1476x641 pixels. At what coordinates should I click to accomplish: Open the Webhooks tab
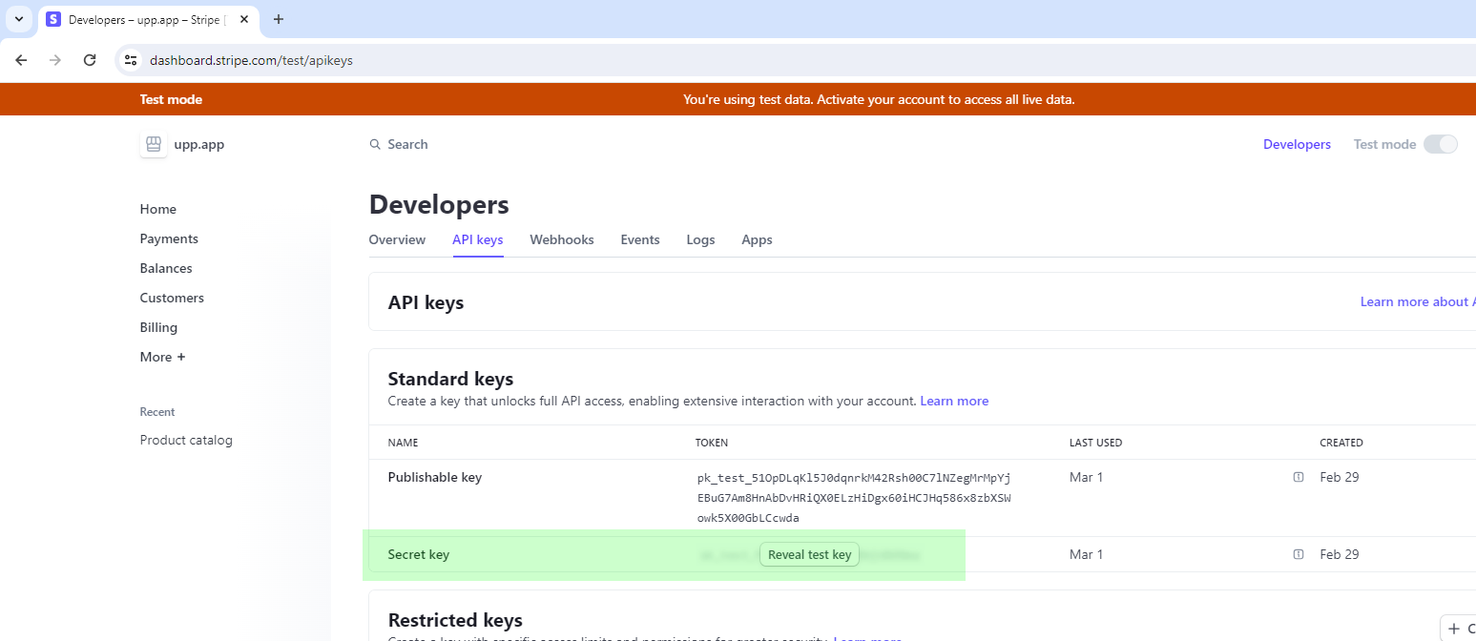coord(562,239)
